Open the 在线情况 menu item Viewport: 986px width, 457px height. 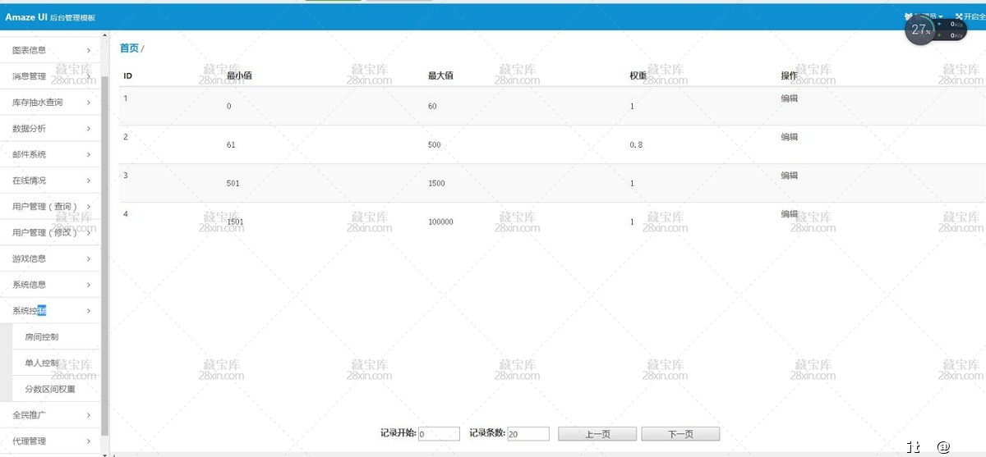(x=50, y=181)
